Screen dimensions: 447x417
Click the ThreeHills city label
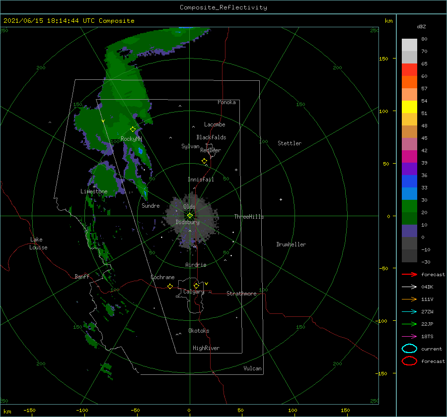pos(249,217)
